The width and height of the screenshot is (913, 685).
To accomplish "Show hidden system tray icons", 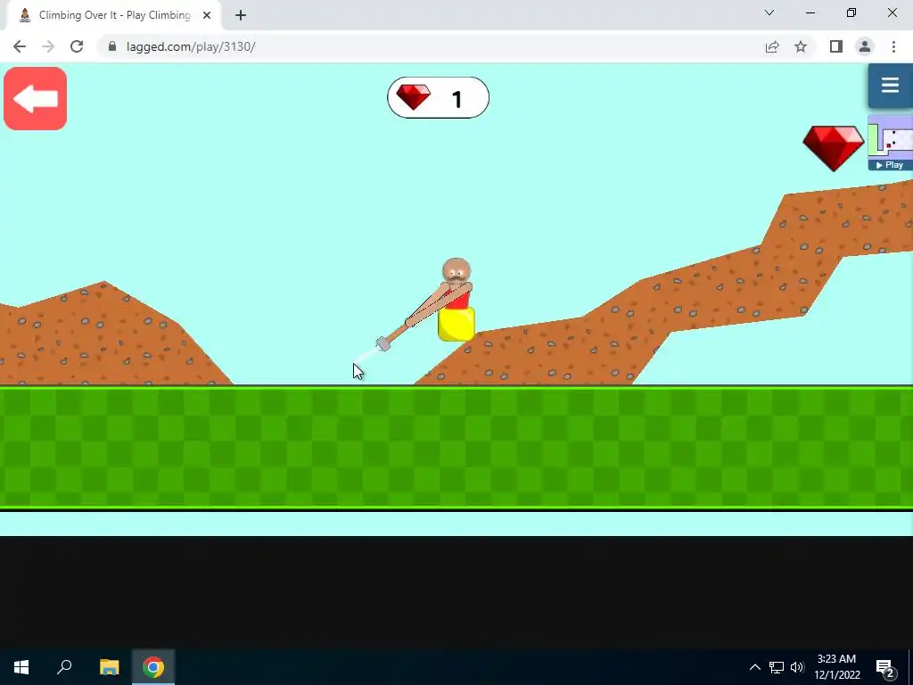I will [x=754, y=667].
